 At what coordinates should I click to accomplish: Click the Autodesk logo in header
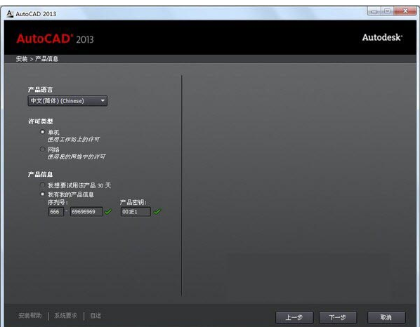point(382,37)
